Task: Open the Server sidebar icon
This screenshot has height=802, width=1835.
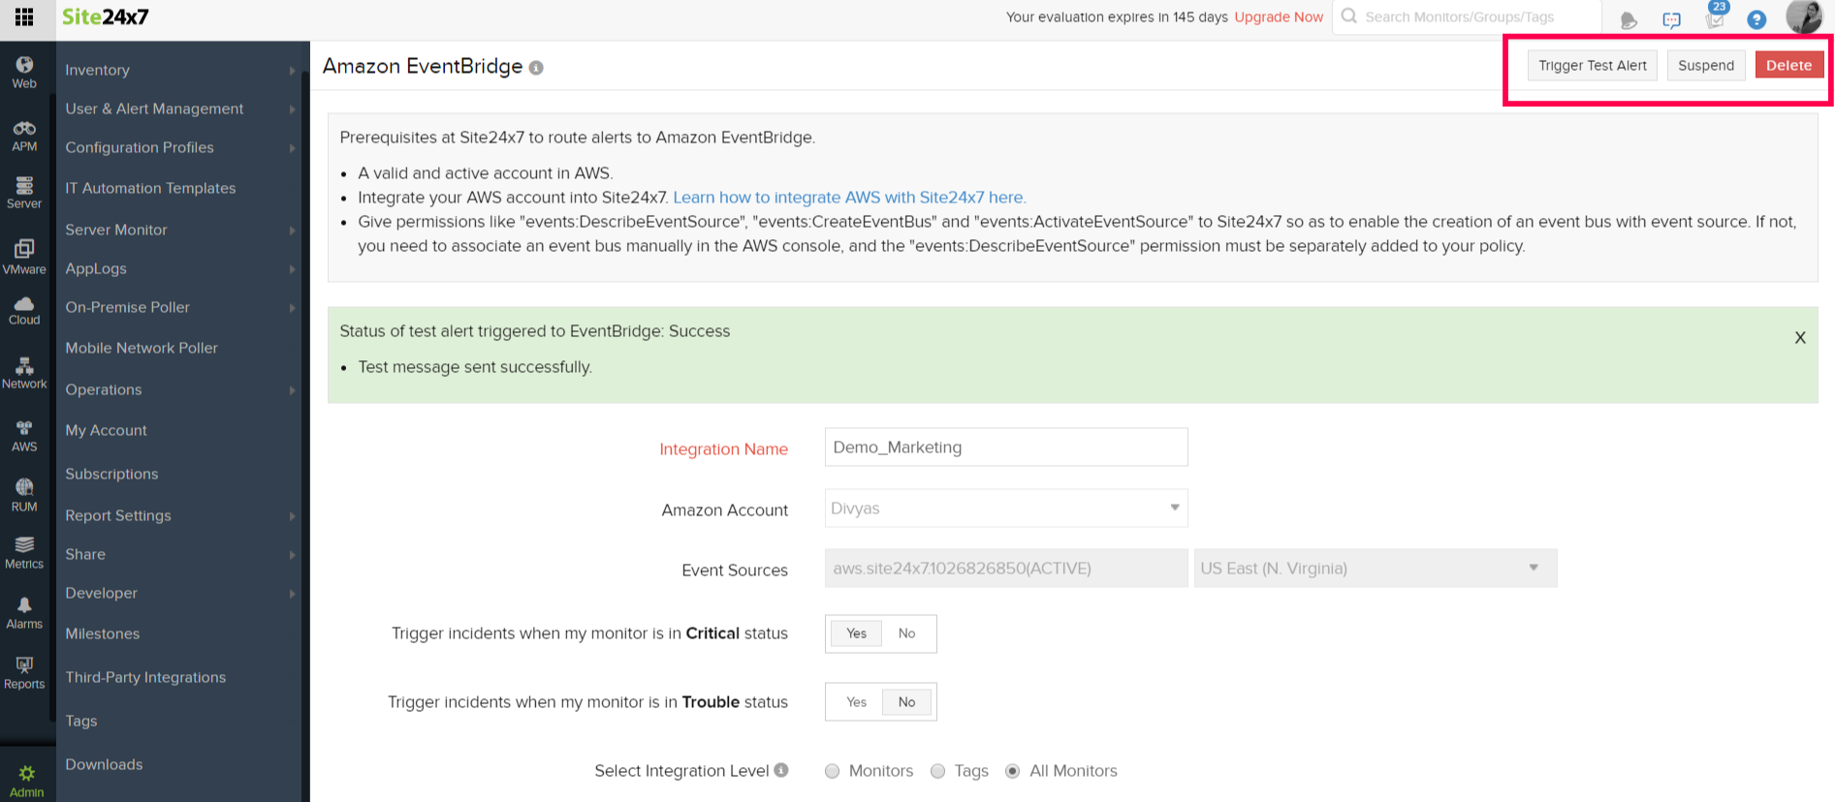Action: [24, 192]
